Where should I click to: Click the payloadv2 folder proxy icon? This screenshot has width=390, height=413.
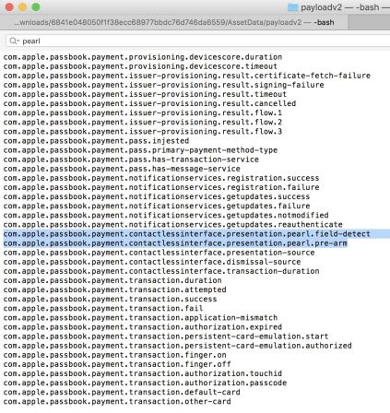click(x=292, y=7)
